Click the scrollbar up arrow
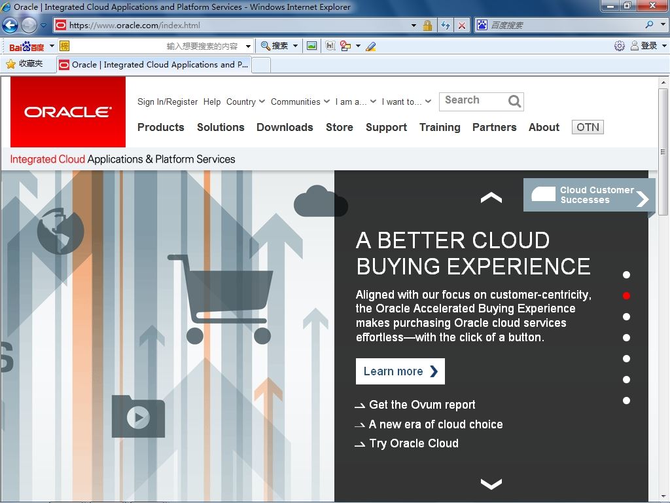The image size is (670, 503). [x=663, y=82]
